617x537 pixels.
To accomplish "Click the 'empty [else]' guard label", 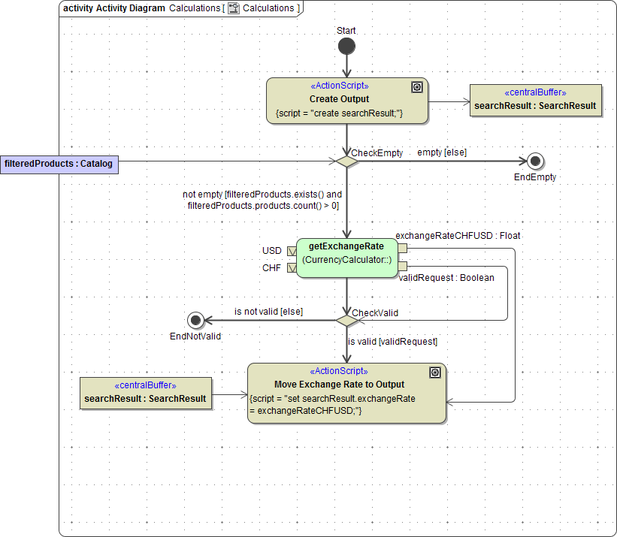I will click(442, 152).
